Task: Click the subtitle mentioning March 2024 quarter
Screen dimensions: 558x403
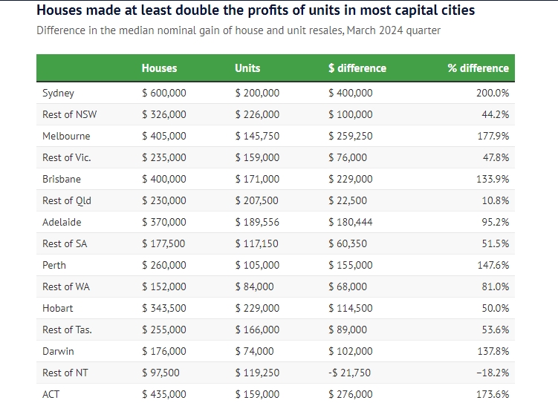Action: tap(239, 30)
